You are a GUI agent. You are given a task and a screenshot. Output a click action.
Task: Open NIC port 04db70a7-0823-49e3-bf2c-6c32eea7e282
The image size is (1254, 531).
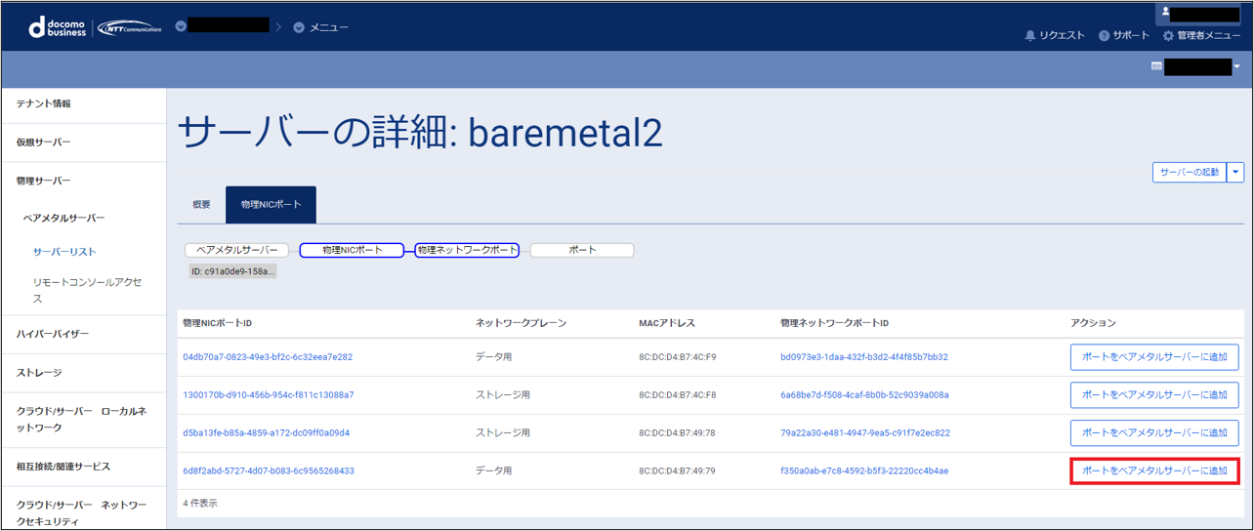pos(268,357)
